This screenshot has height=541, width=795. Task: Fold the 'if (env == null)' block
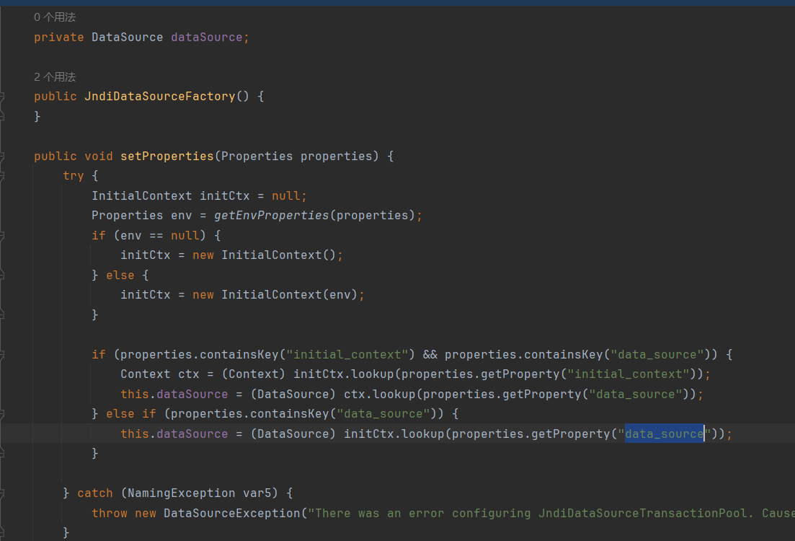tap(2, 235)
